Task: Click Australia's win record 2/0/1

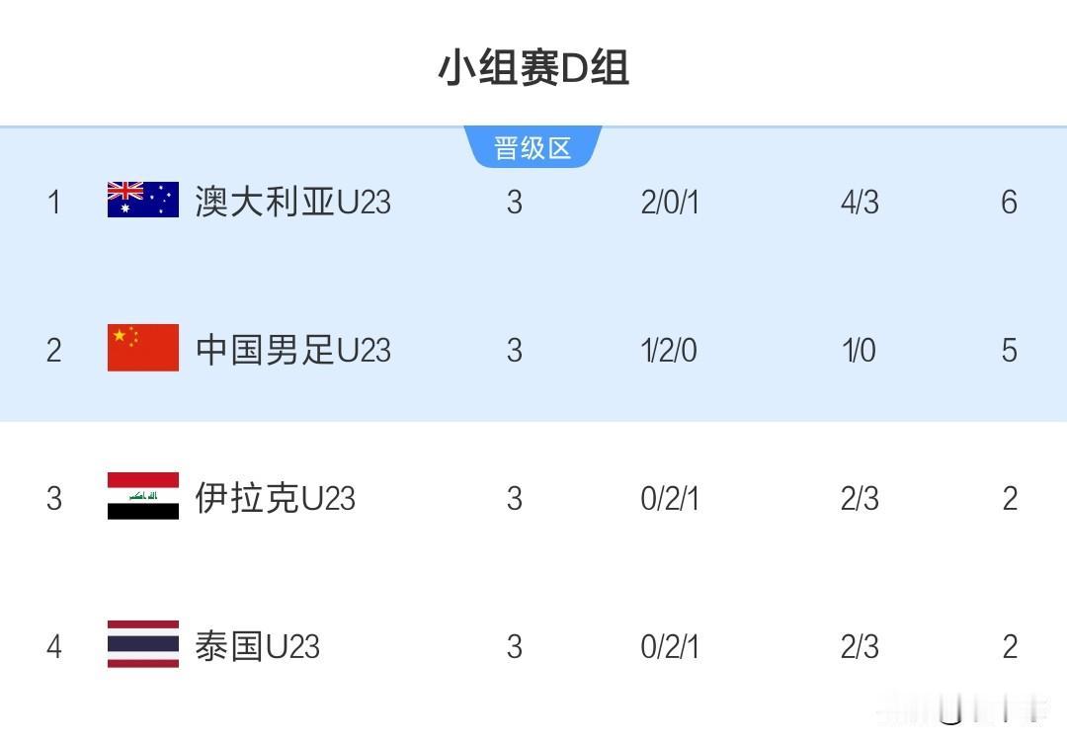Action: [x=668, y=202]
